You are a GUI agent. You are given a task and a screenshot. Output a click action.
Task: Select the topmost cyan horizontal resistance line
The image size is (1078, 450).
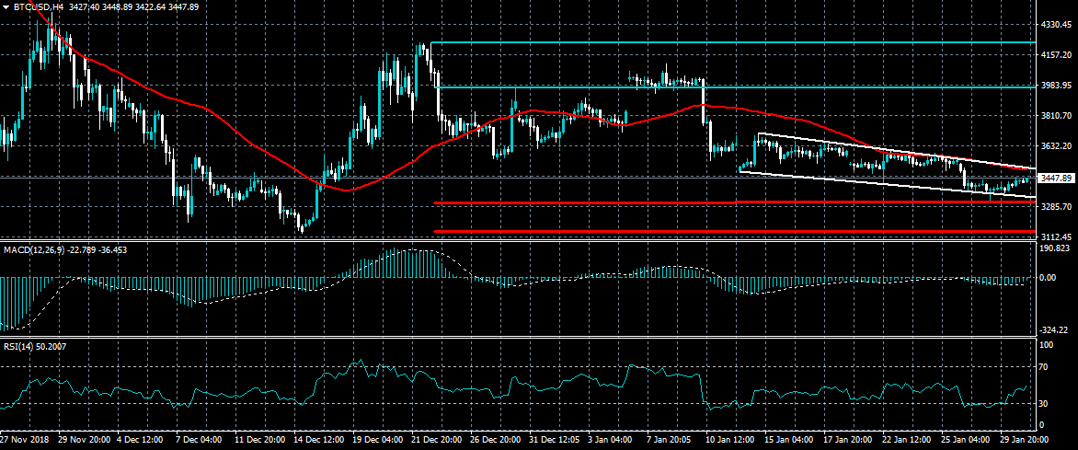733,42
